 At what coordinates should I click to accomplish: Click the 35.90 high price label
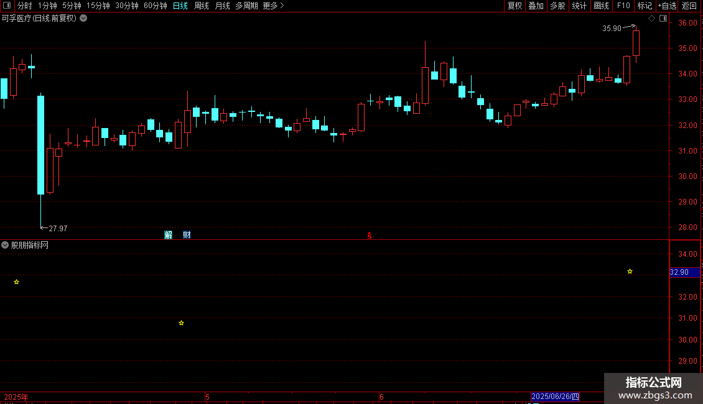(x=612, y=28)
